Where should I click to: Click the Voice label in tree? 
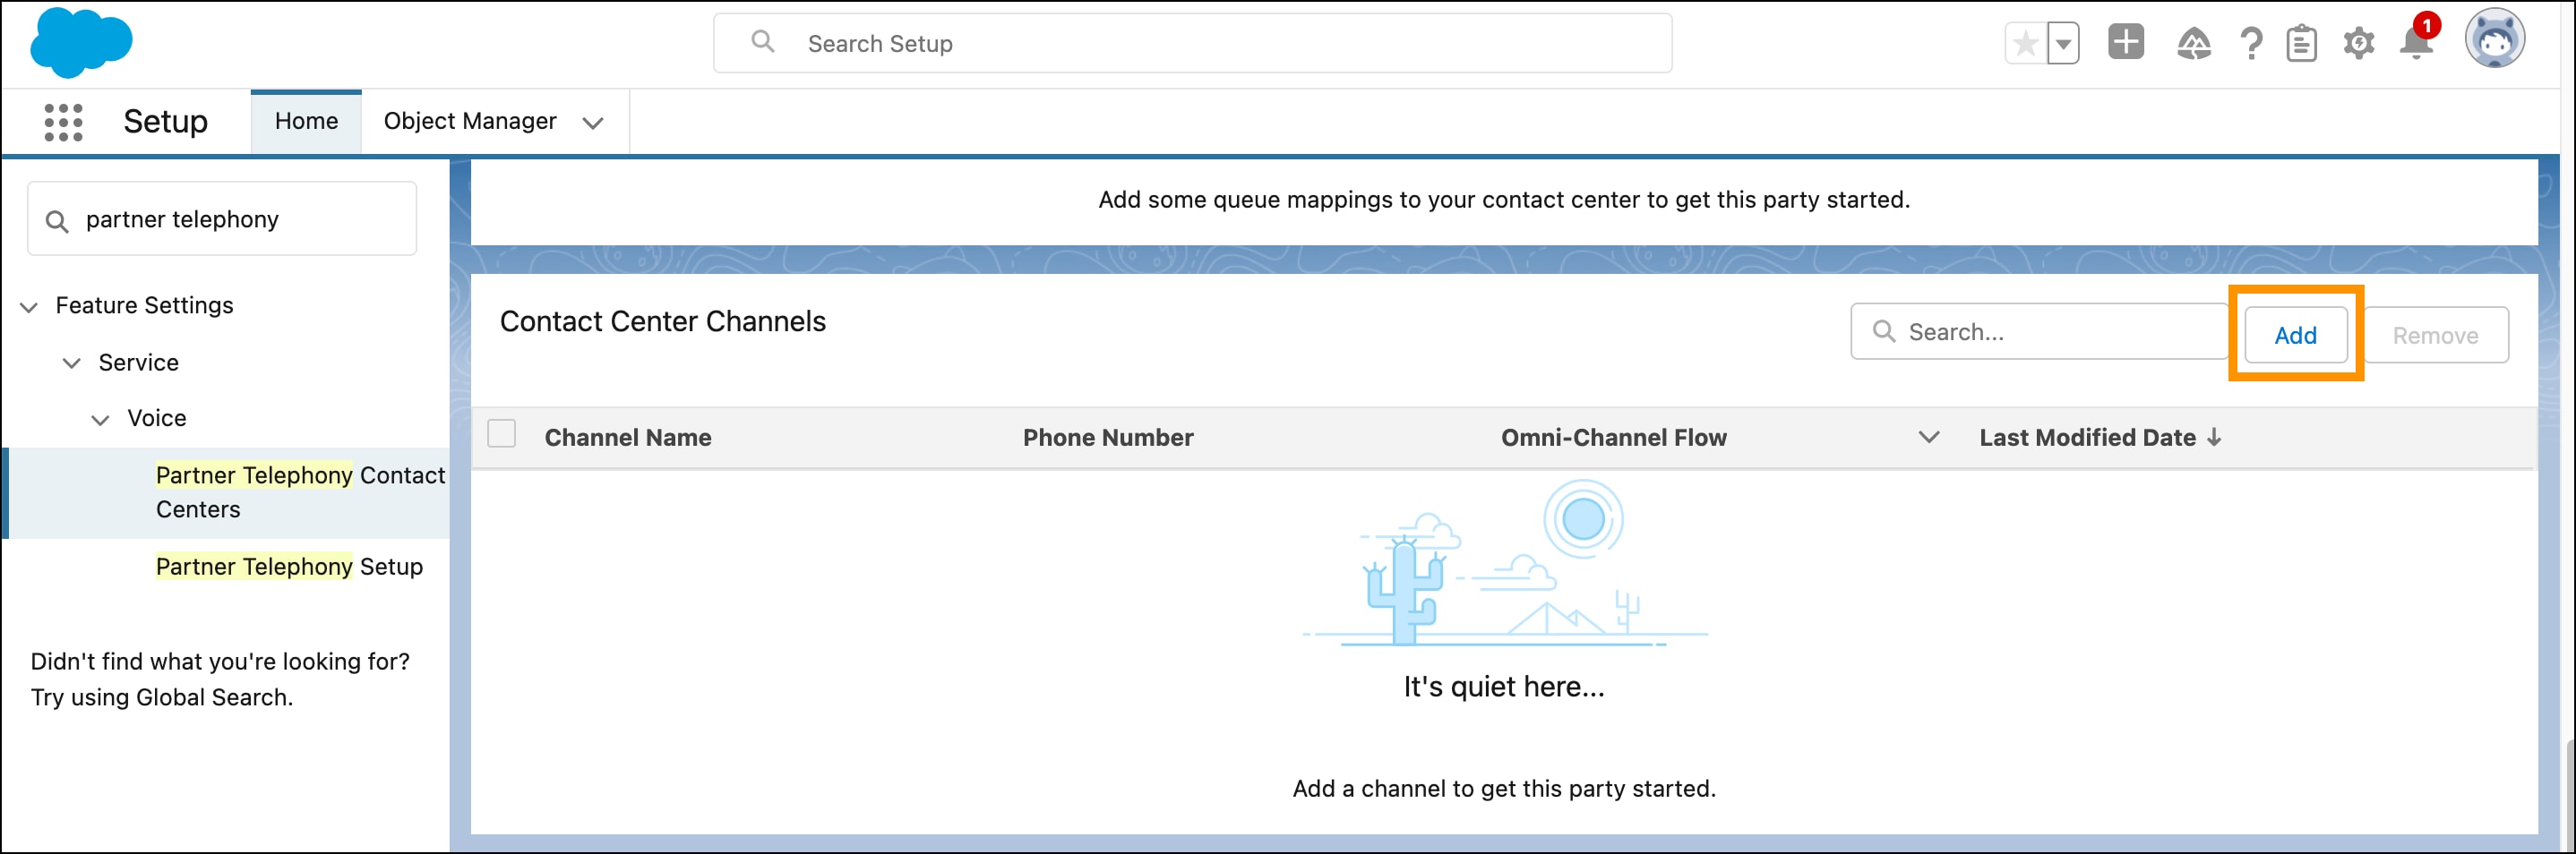tap(156, 418)
